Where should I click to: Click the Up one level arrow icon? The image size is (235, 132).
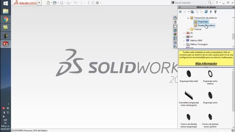[211, 12]
